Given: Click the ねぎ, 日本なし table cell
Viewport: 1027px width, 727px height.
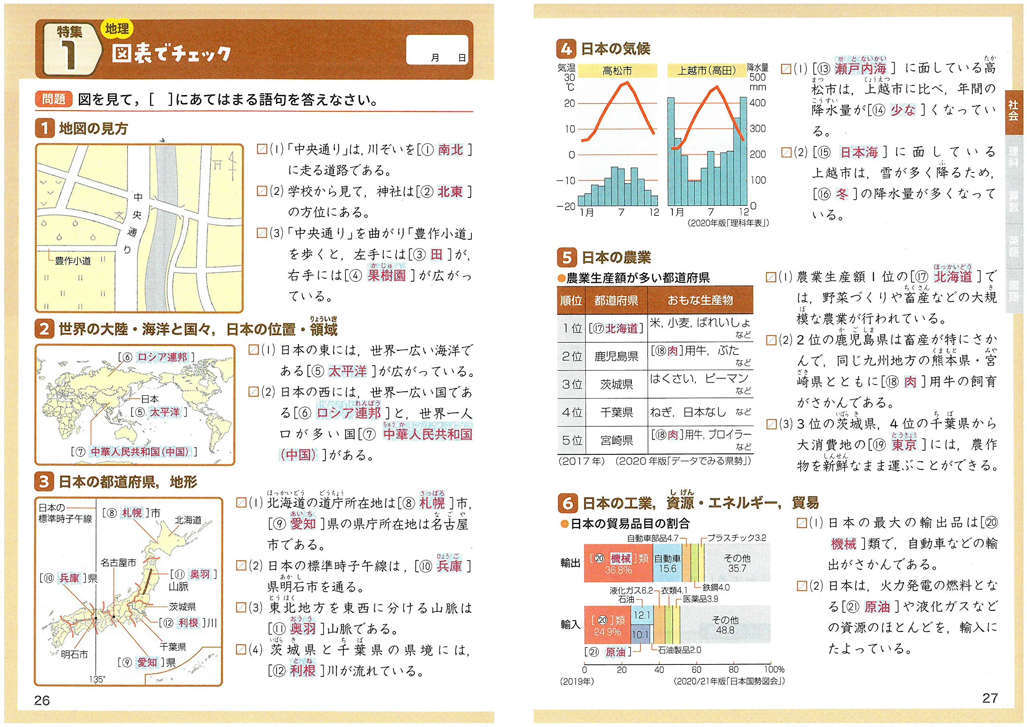Looking at the screenshot, I should [x=700, y=412].
